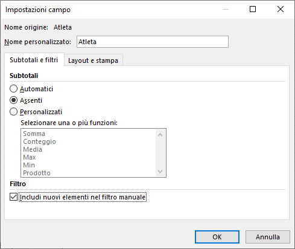Close the Impostazioni campo dialog
Image resolution: width=295 pixels, height=249 pixels.
(281, 9)
